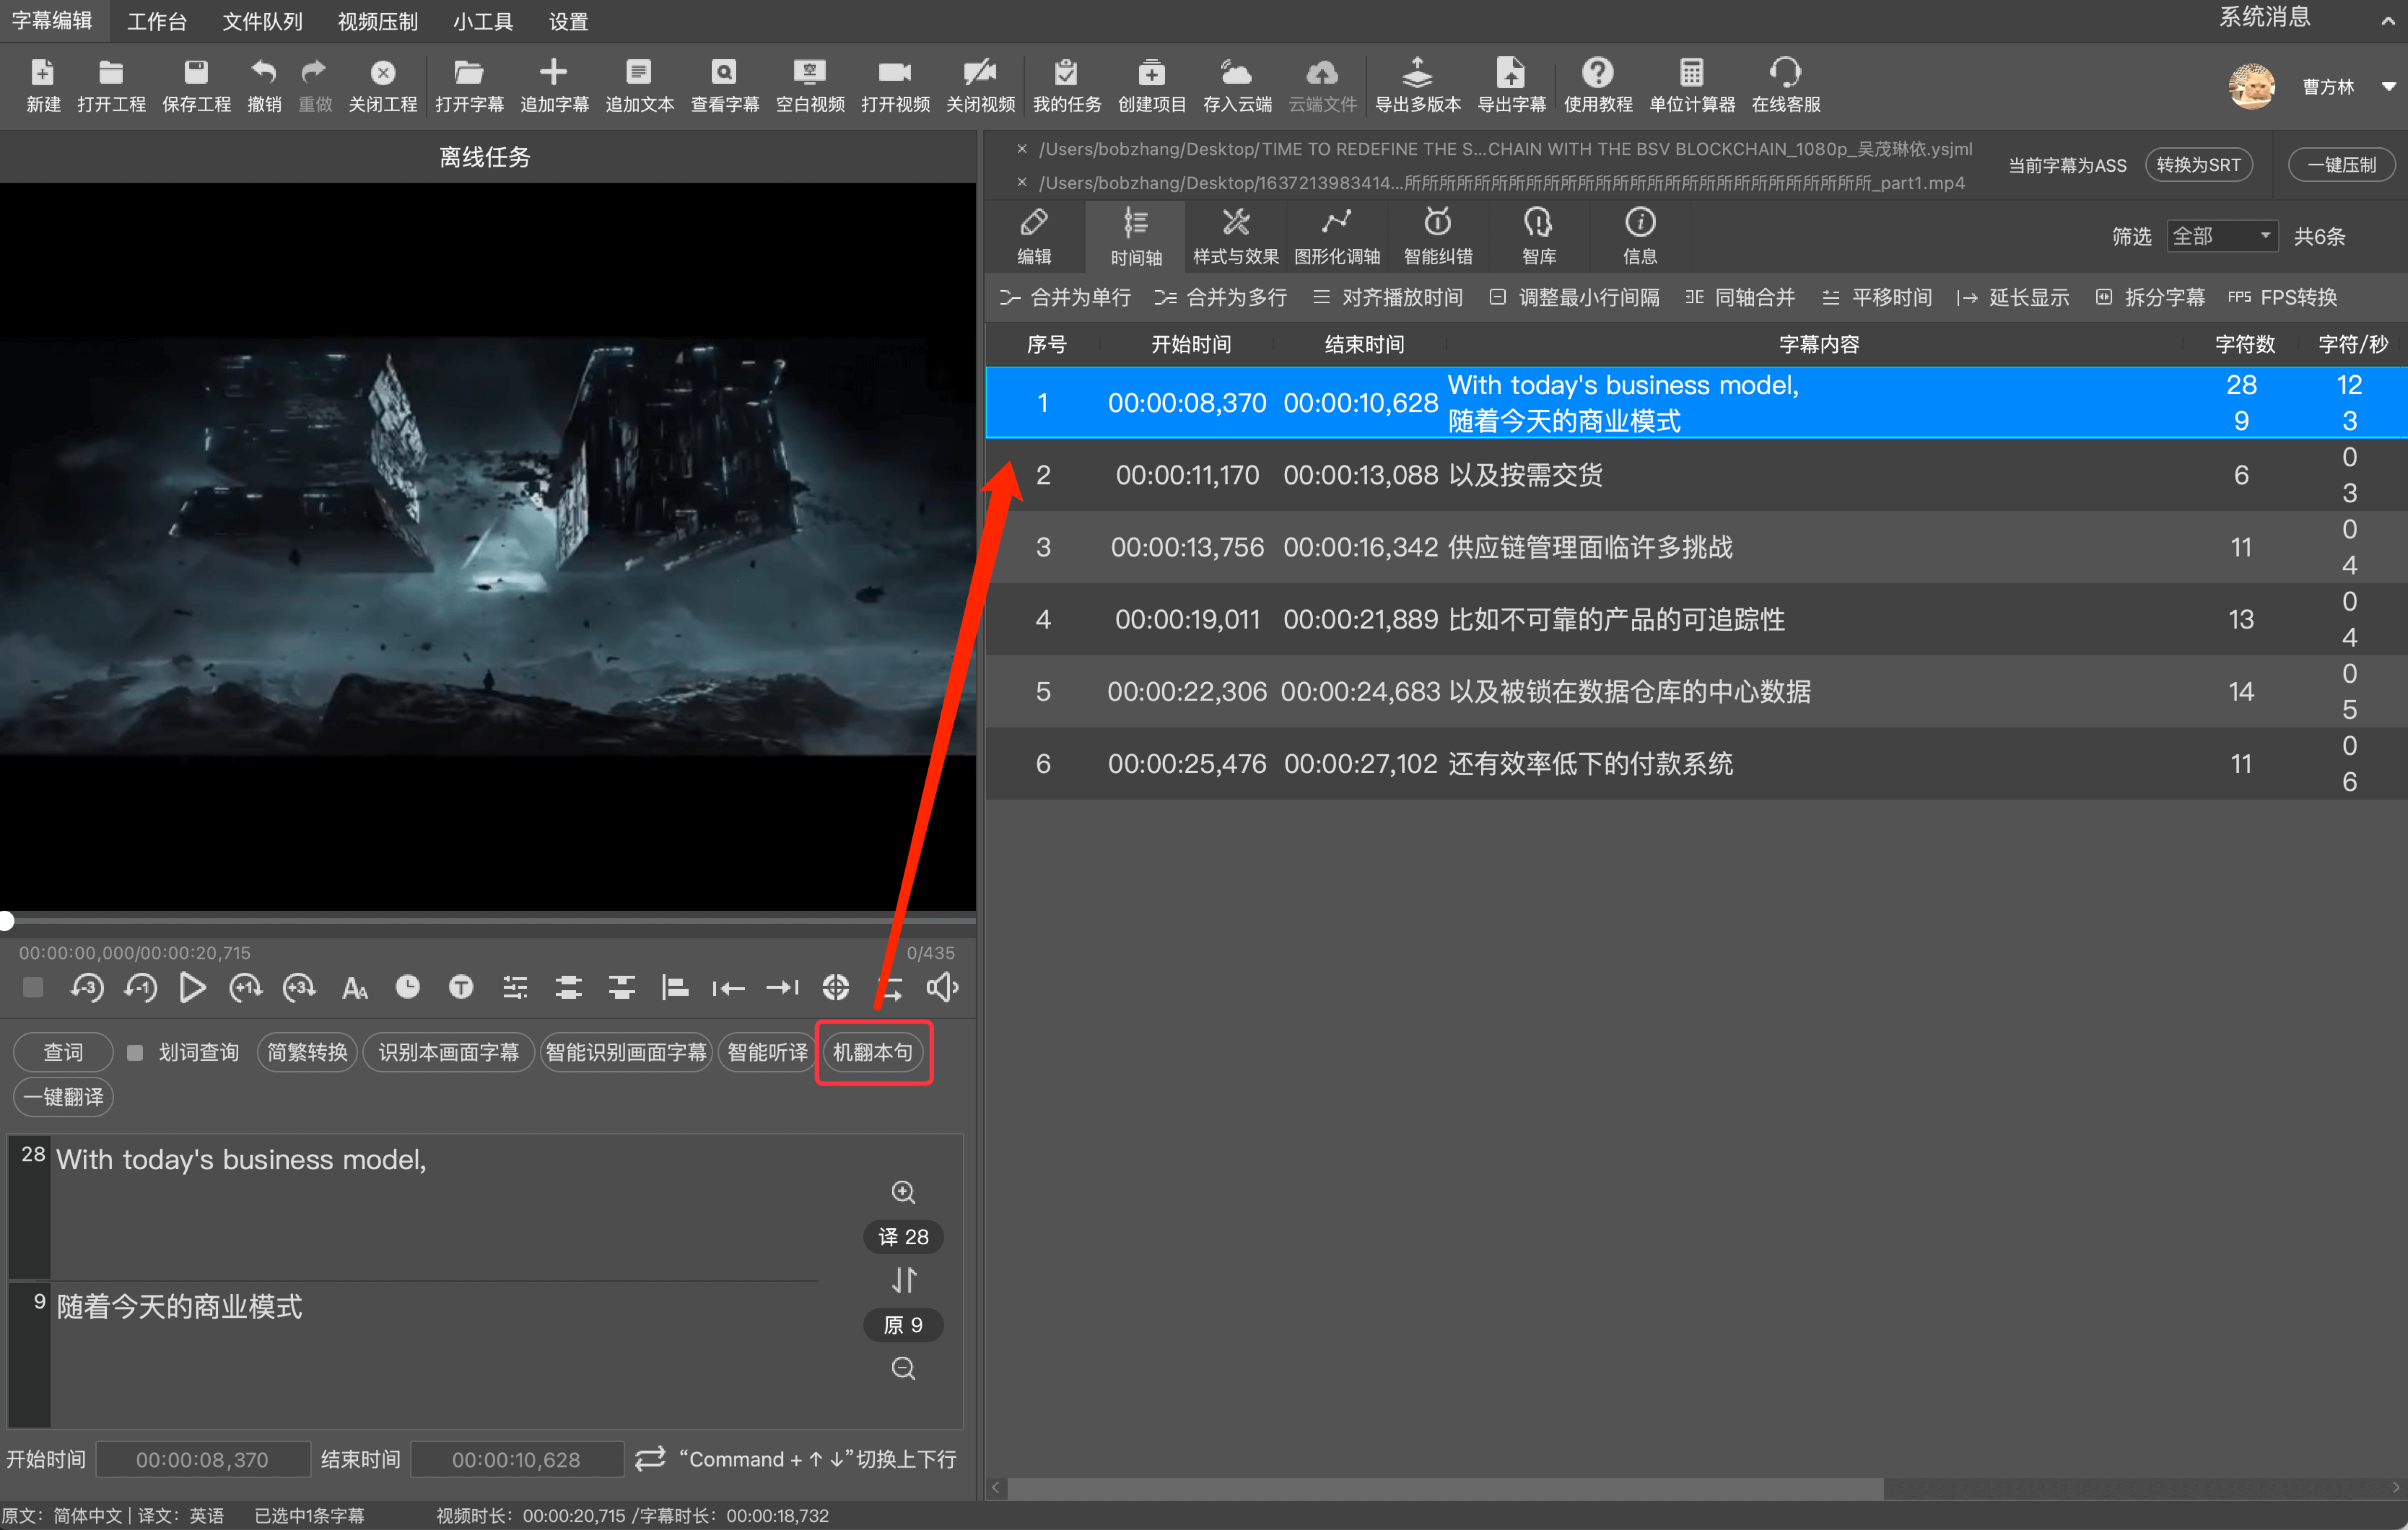The height and width of the screenshot is (1530, 2408).
Task: Click the rewind 3 seconds icon
Action: coord(87,988)
